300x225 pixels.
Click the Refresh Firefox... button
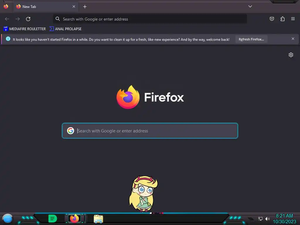[251, 39]
